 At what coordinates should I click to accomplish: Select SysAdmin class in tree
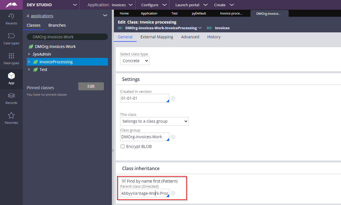pyautogui.click(x=42, y=54)
